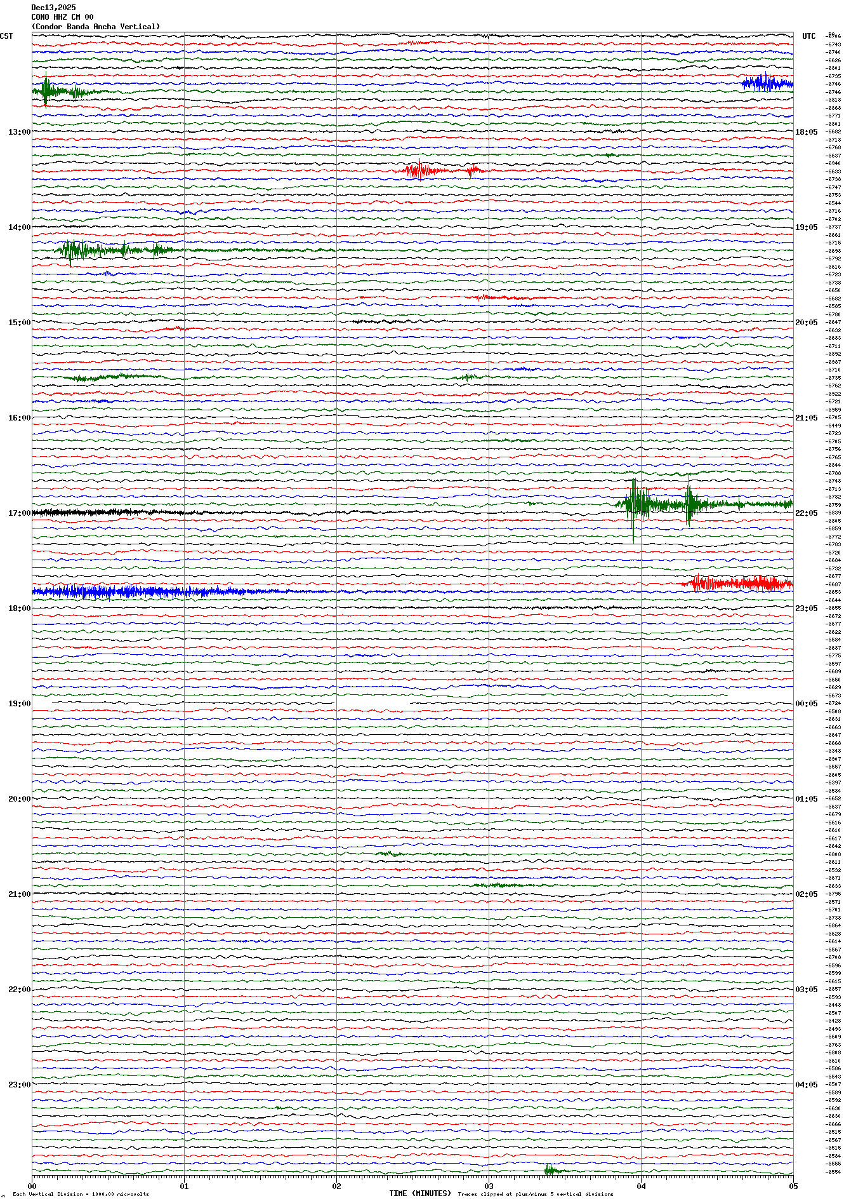Viewport: 844px width, 1203px height.
Task: Click the 03 minute tick on bottom axis
Action: [x=489, y=1186]
